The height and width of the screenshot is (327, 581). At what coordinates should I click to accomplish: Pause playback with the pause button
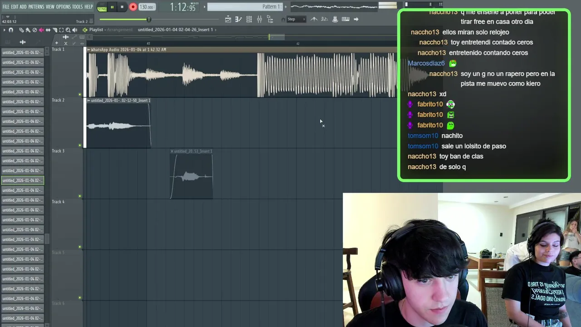click(112, 7)
